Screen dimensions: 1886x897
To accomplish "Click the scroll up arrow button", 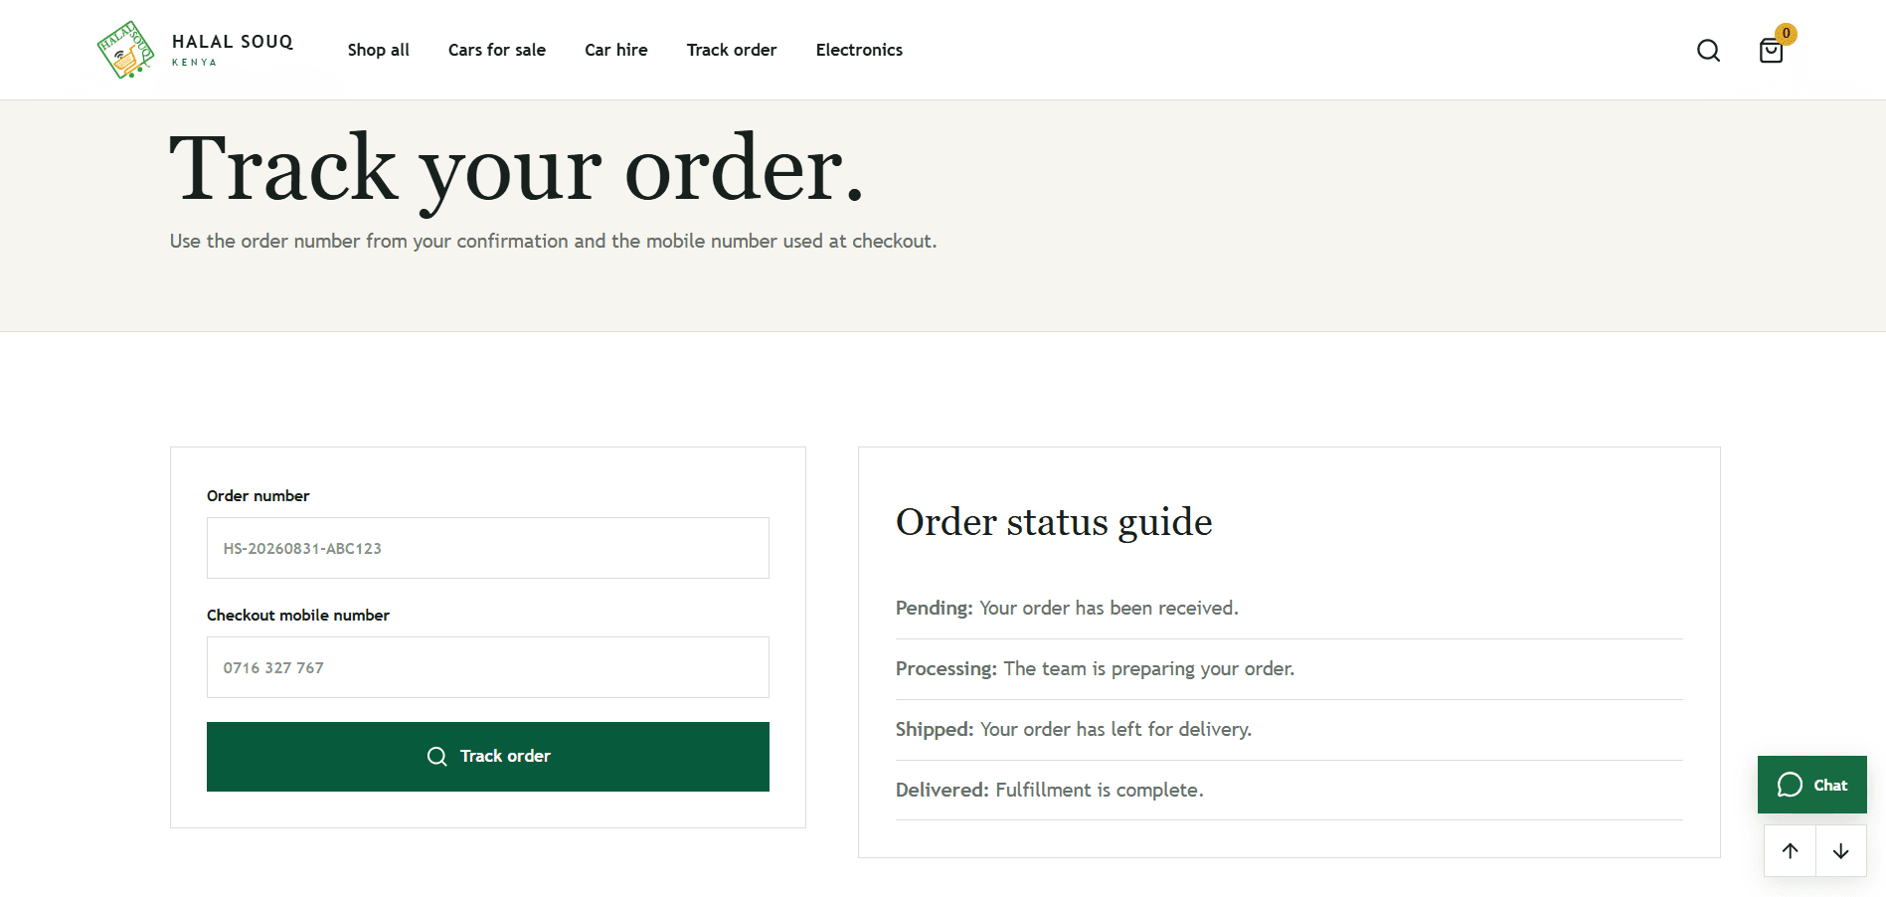I will (1790, 851).
